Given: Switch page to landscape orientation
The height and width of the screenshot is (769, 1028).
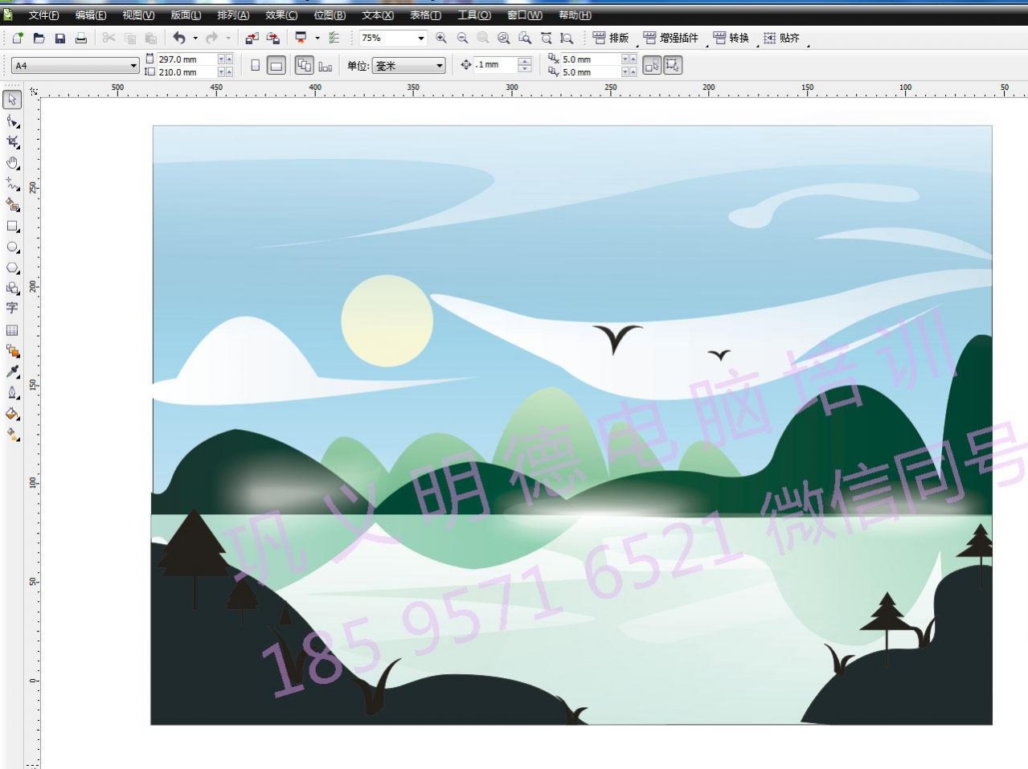Looking at the screenshot, I should [276, 66].
